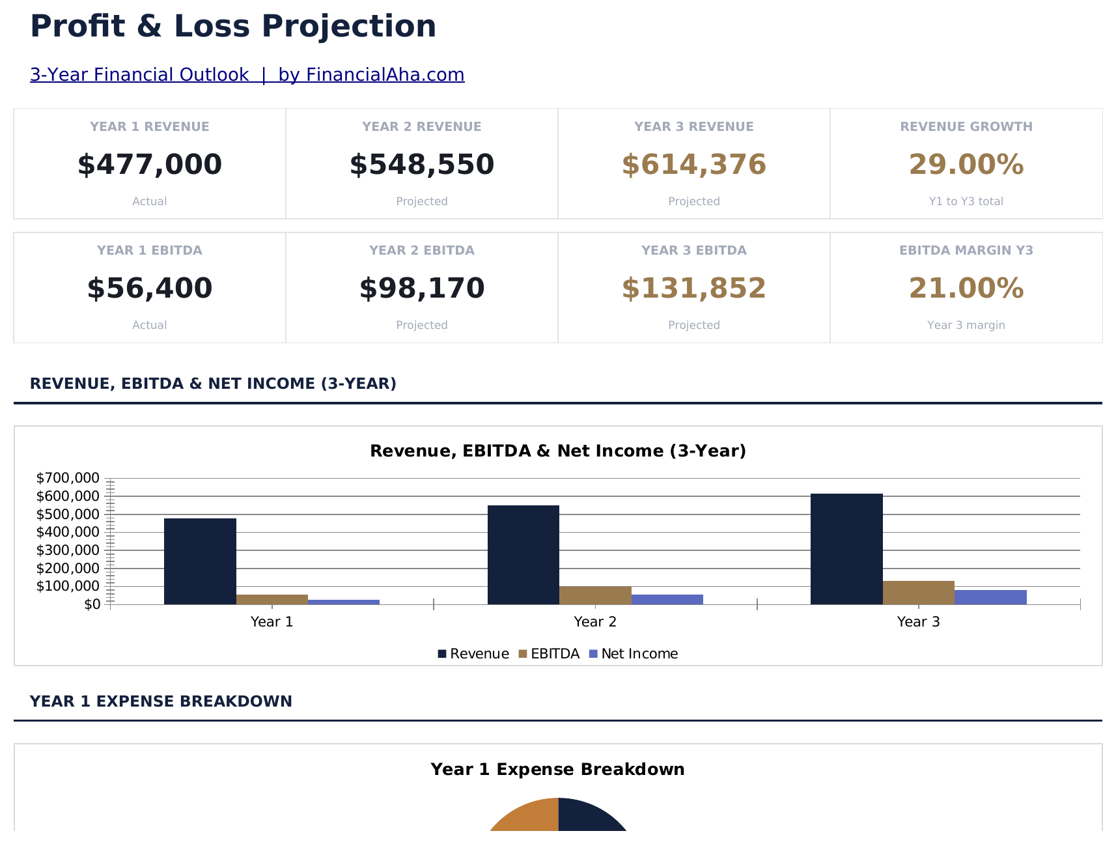Select the Year 3 Revenue bar in chart

click(846, 549)
